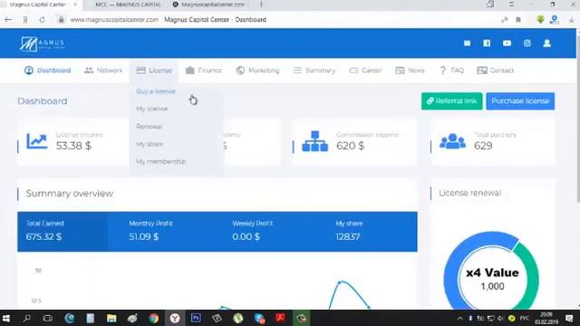Click the Commission income hierarchy icon
This screenshot has width=580, height=326.
[314, 141]
